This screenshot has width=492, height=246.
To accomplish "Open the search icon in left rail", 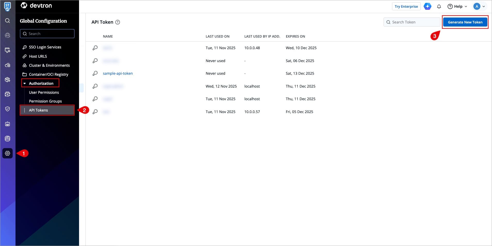I will point(7,21).
